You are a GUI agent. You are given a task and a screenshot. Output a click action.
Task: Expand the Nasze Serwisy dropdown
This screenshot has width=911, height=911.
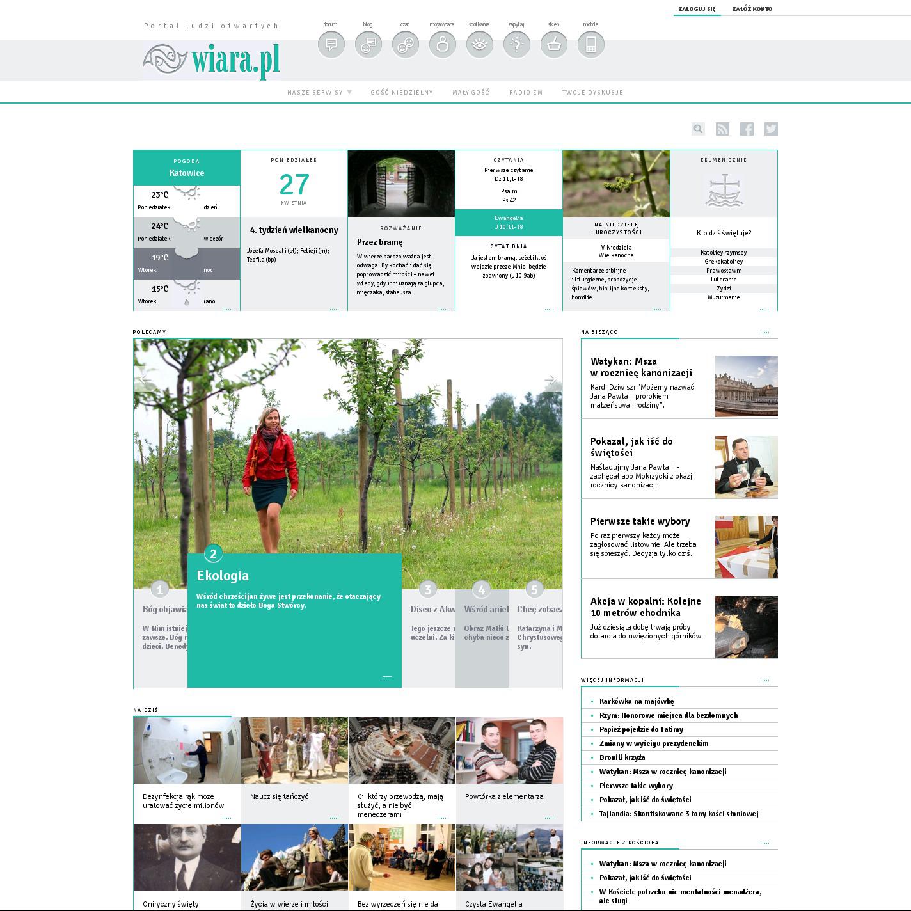tap(320, 93)
